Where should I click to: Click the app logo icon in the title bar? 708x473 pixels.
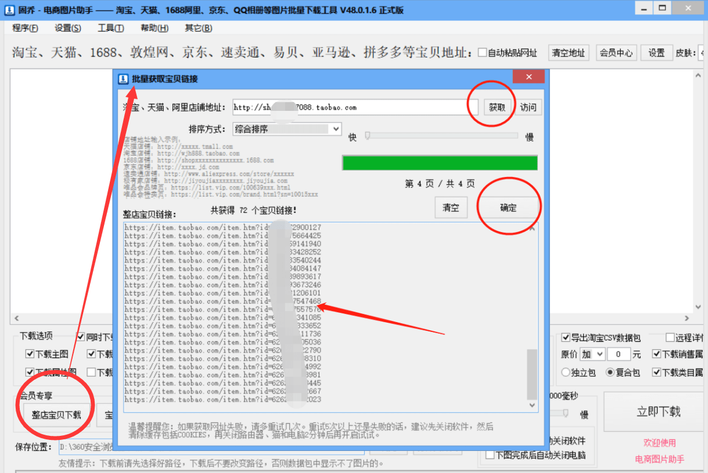point(8,9)
